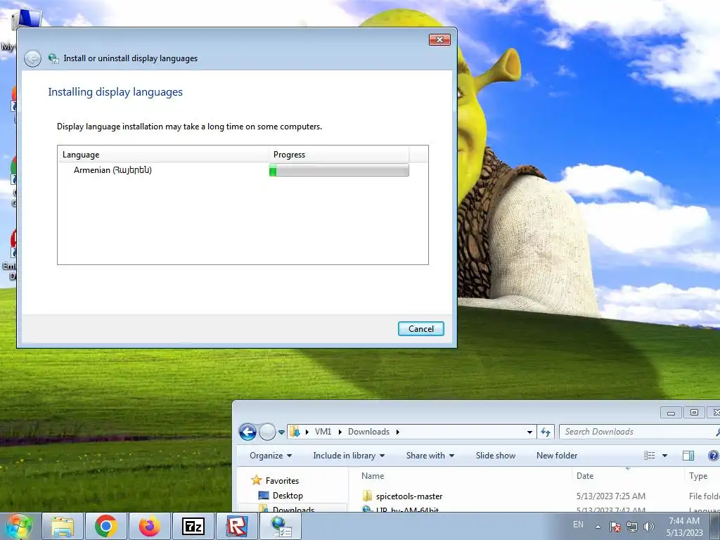Switch to language installer taskbar item
720x540 pixels.
pyautogui.click(x=281, y=526)
